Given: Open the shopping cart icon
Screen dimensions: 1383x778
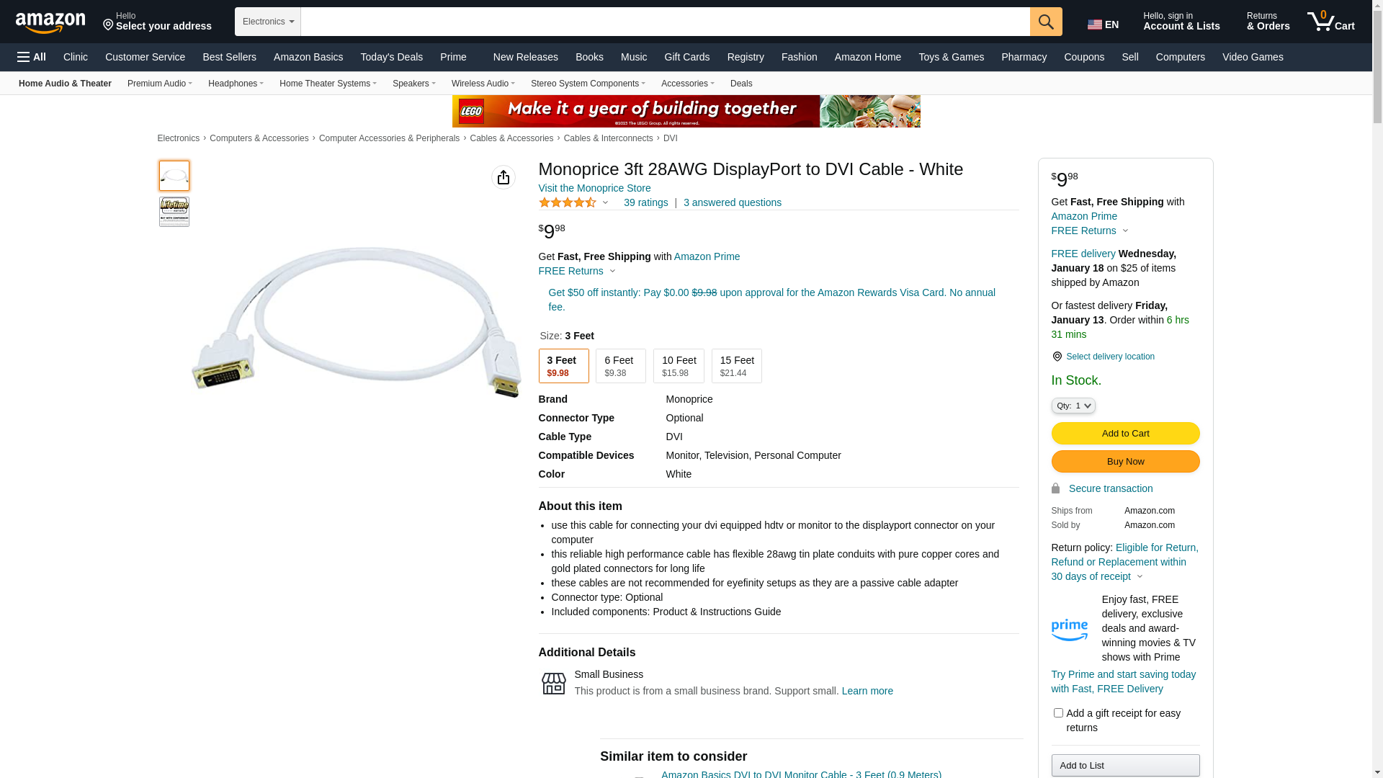Looking at the screenshot, I should pyautogui.click(x=1330, y=22).
